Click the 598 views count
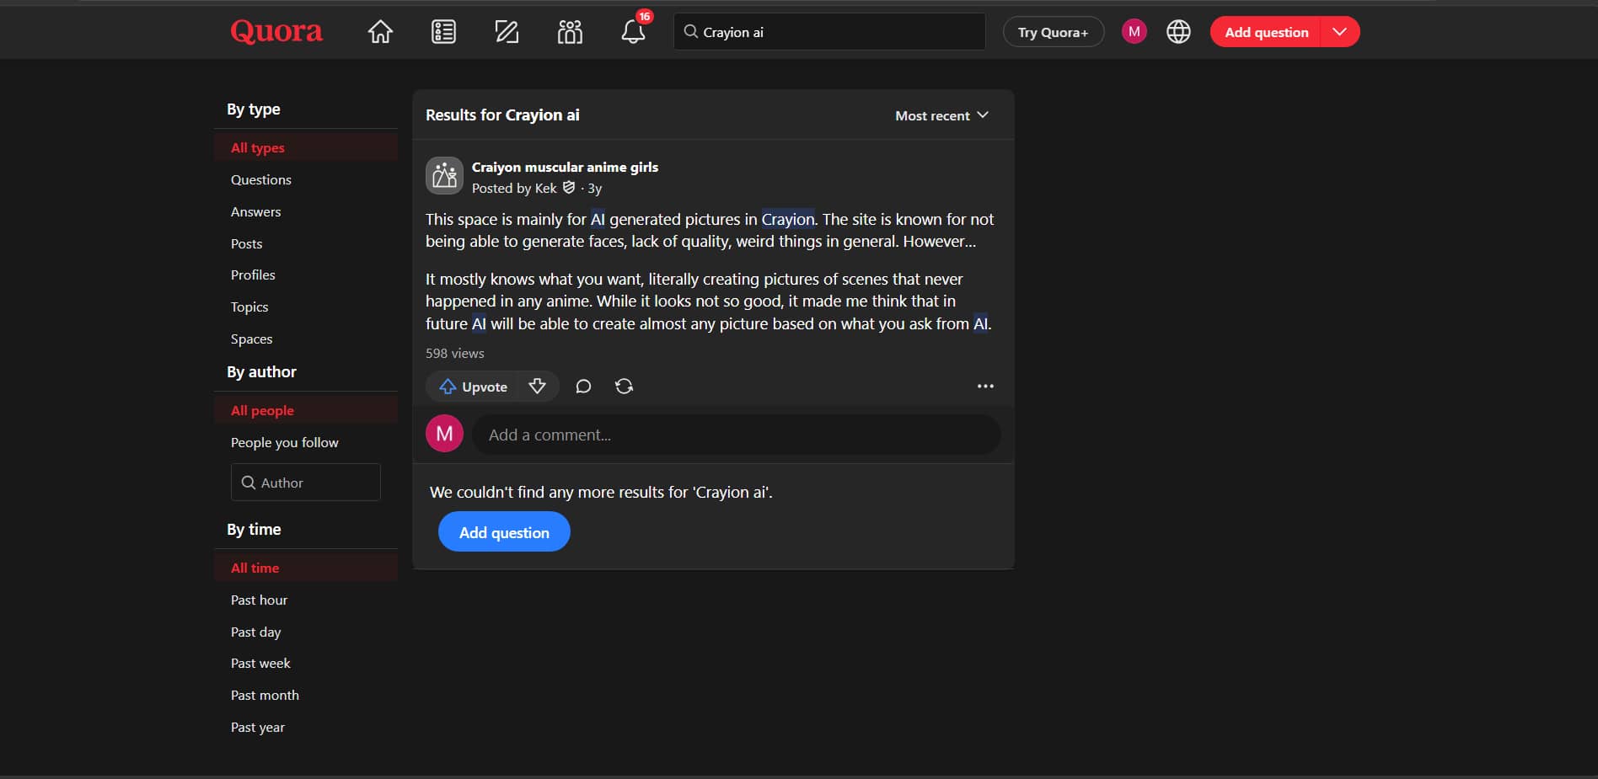 [455, 354]
